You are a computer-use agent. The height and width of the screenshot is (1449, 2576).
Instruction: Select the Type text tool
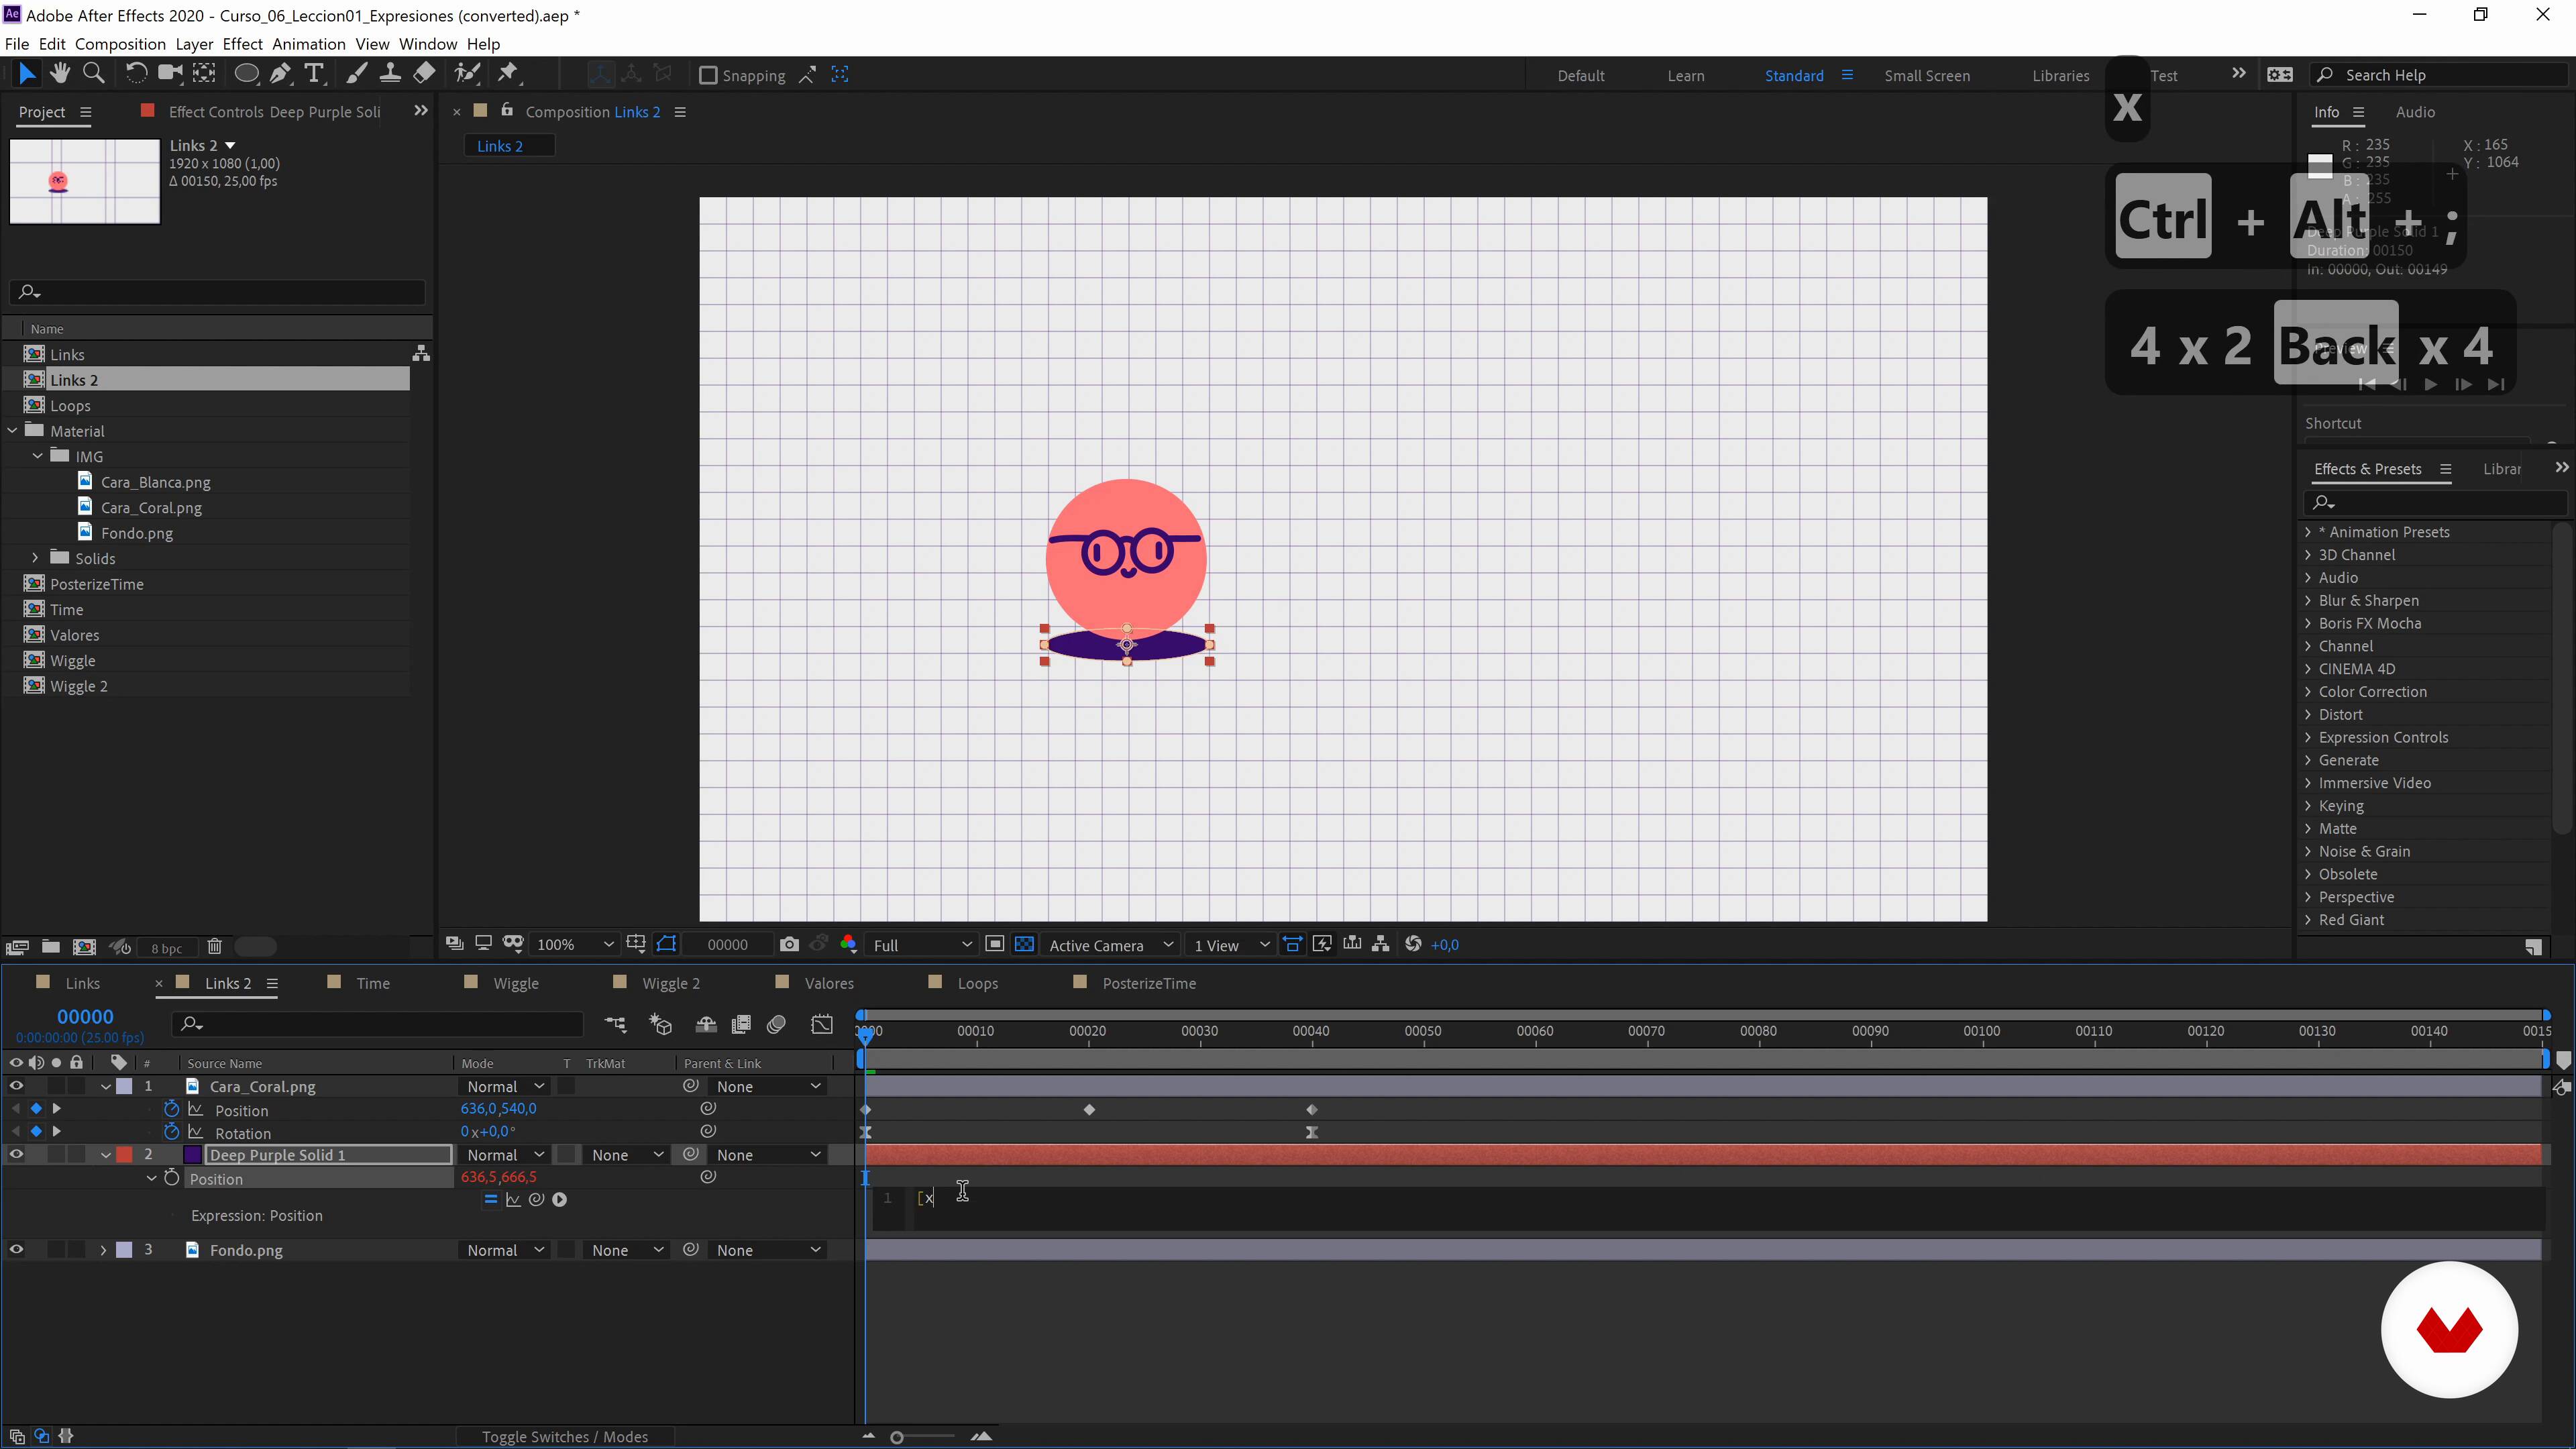pos(314,73)
